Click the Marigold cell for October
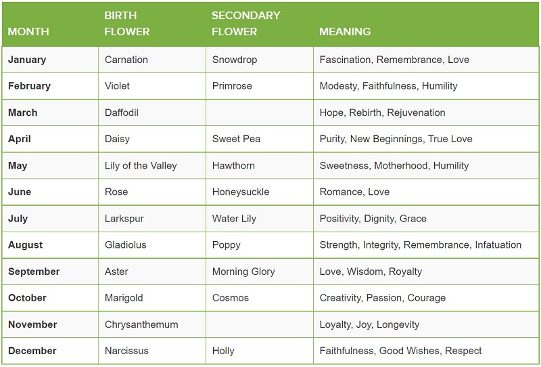Viewport: 541px width, 367px height. coord(124,298)
